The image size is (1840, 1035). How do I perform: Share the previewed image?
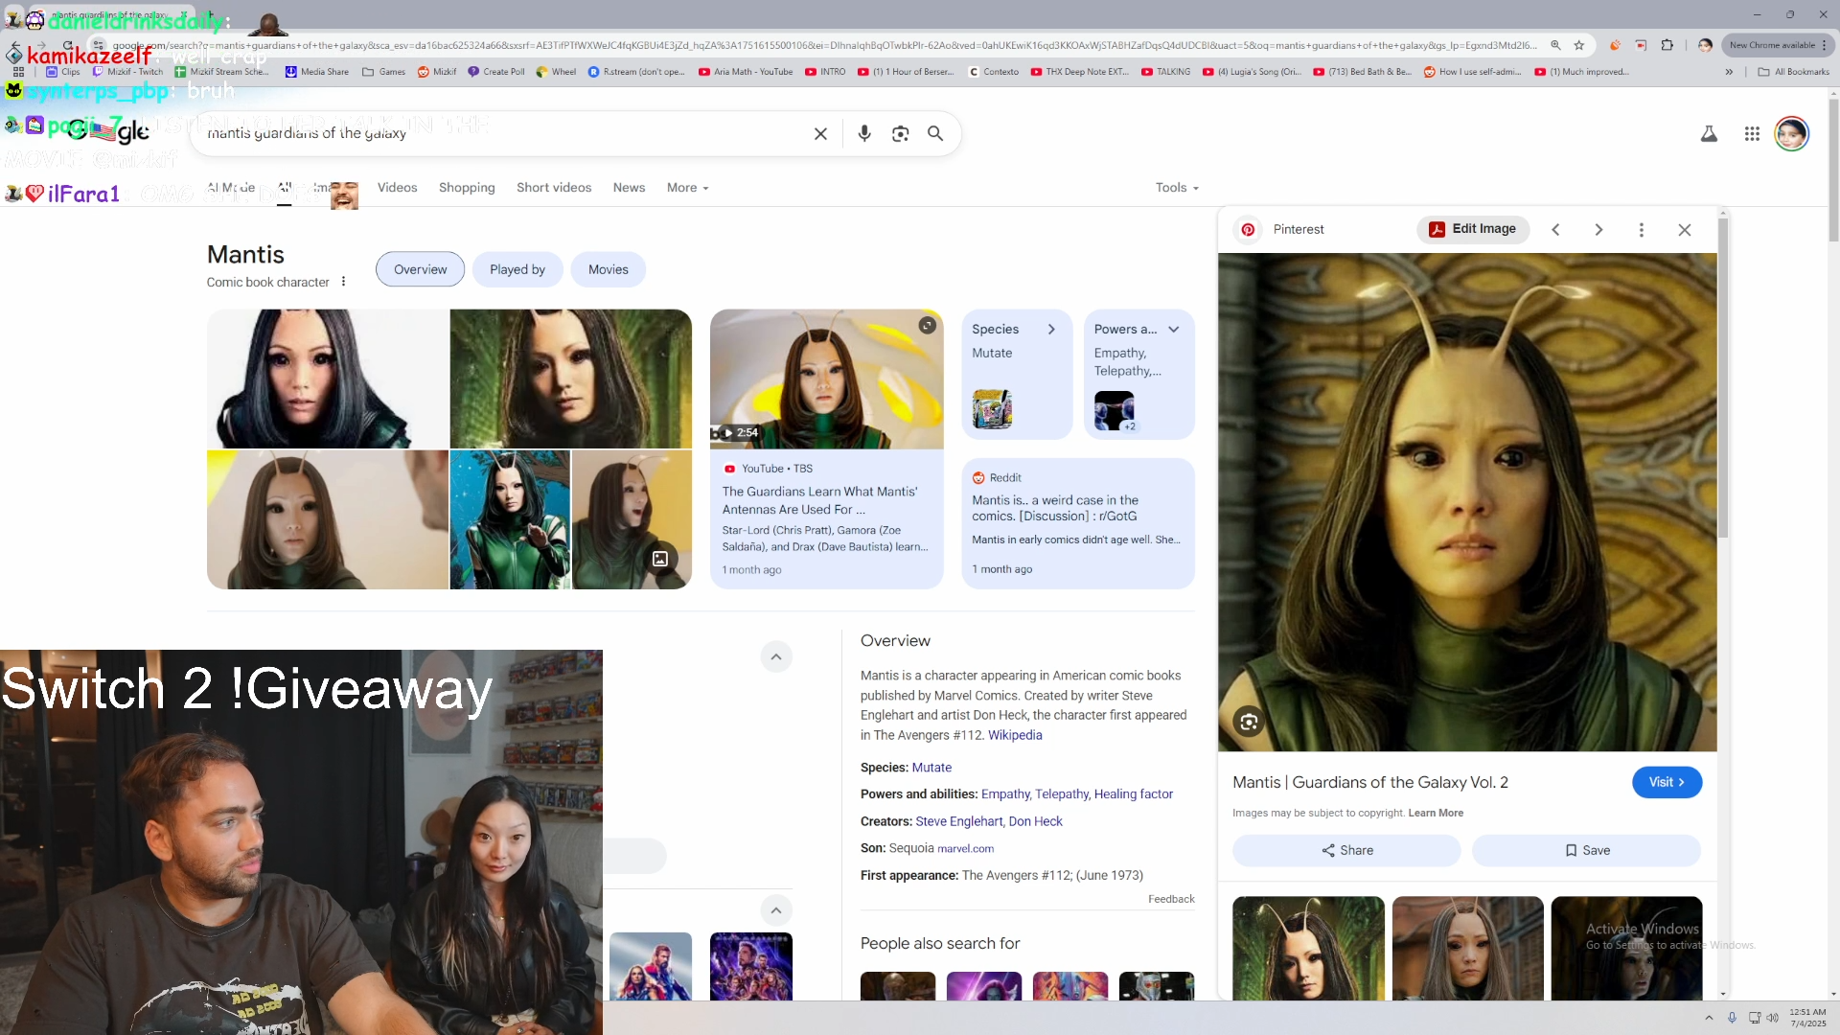(1346, 851)
